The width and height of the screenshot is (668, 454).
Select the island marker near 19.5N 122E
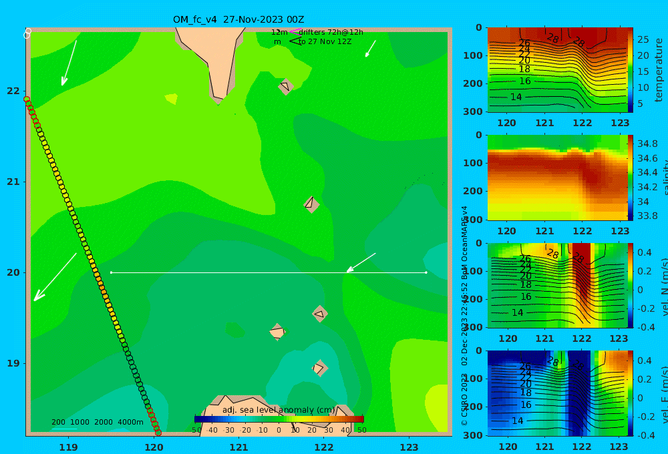tap(320, 314)
